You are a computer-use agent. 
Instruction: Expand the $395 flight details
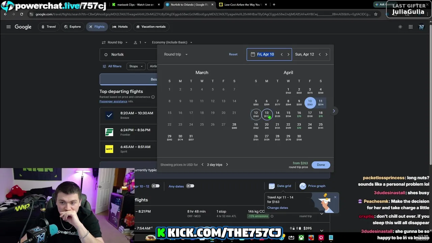(x=322, y=231)
